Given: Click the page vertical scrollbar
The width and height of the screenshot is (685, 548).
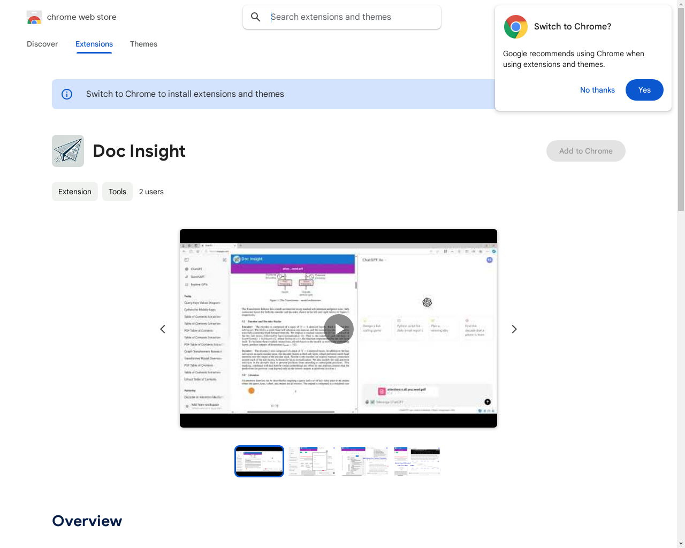Looking at the screenshot, I should pos(681,274).
